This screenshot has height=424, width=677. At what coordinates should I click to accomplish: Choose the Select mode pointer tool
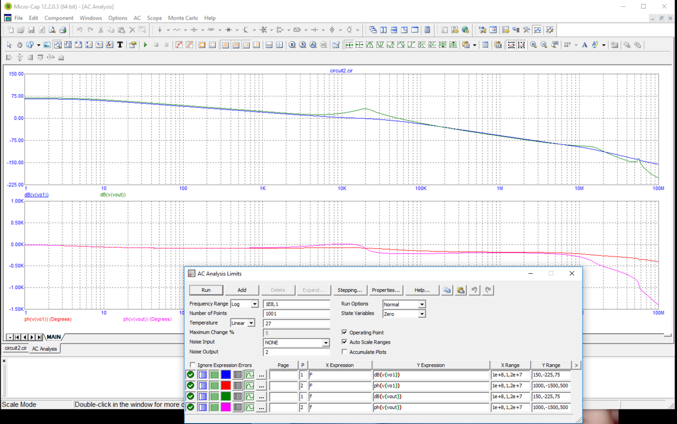pos(9,45)
